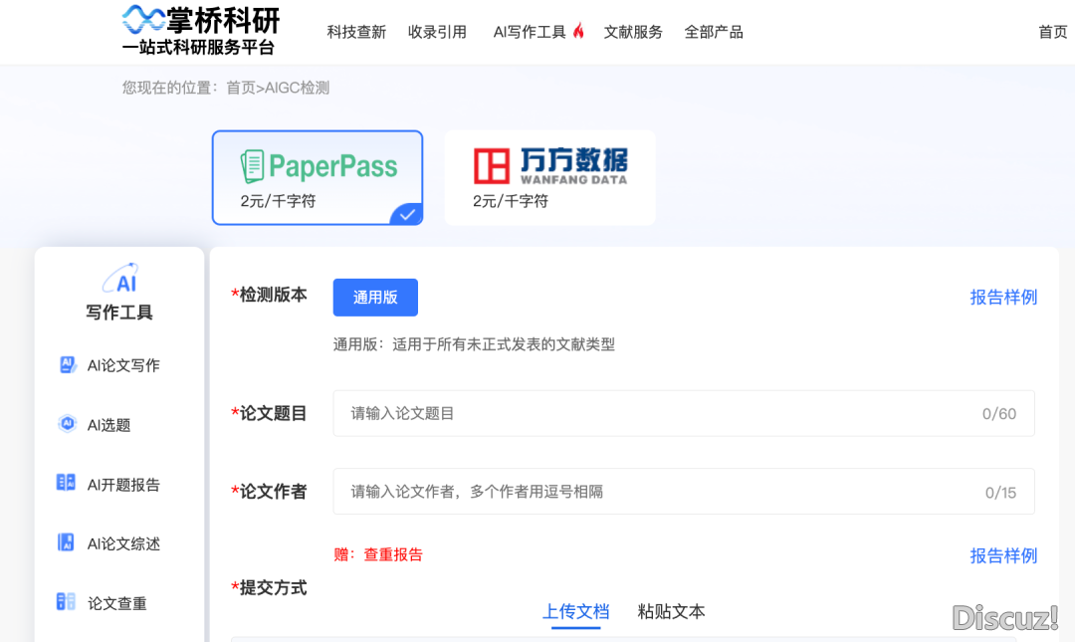Click the 0/15 character counter
The width and height of the screenshot is (1075, 642).
tap(1001, 493)
